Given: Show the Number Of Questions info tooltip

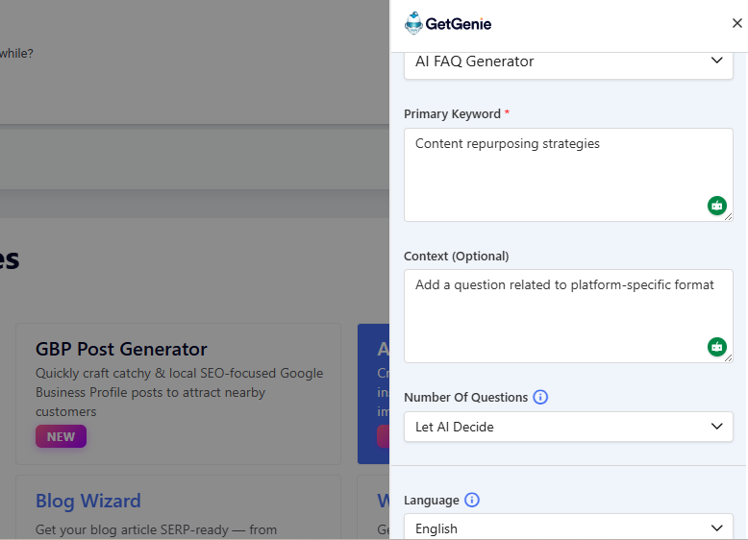Looking at the screenshot, I should click(540, 397).
